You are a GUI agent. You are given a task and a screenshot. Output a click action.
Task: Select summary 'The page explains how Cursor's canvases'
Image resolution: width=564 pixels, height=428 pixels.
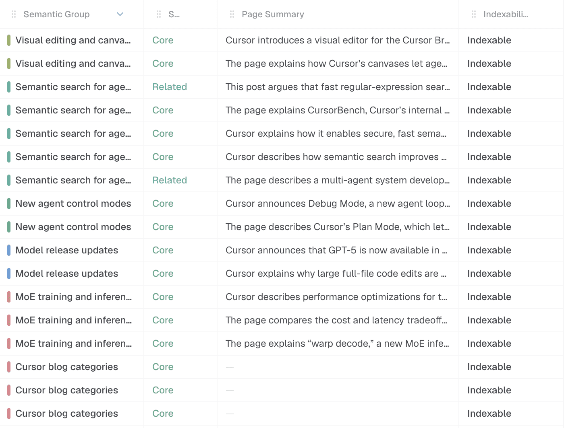click(336, 64)
